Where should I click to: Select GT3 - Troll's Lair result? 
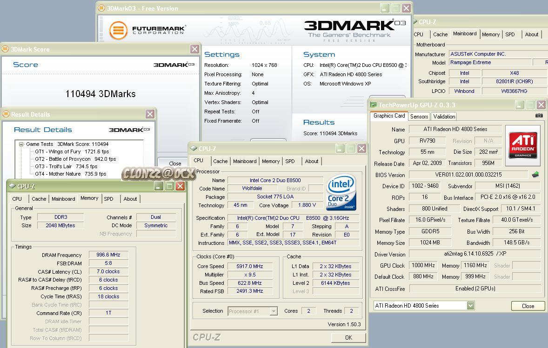pos(66,166)
